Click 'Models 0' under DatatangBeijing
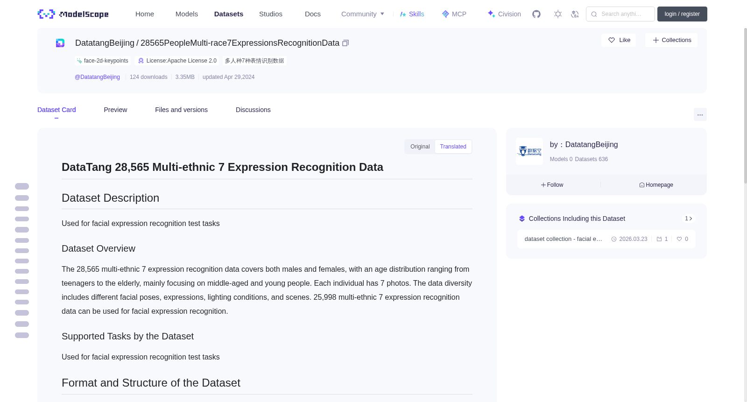747x402 pixels. [561, 159]
